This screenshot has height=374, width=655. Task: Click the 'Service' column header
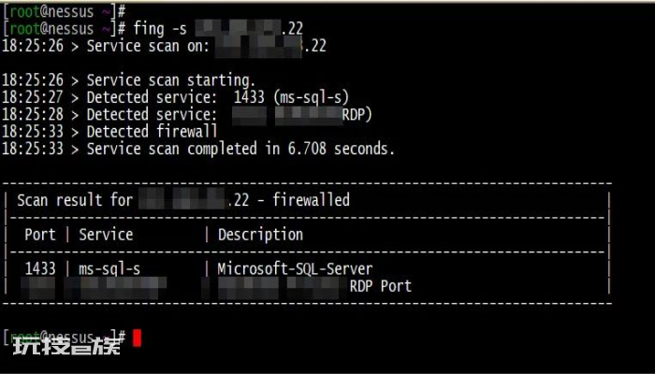[106, 235]
